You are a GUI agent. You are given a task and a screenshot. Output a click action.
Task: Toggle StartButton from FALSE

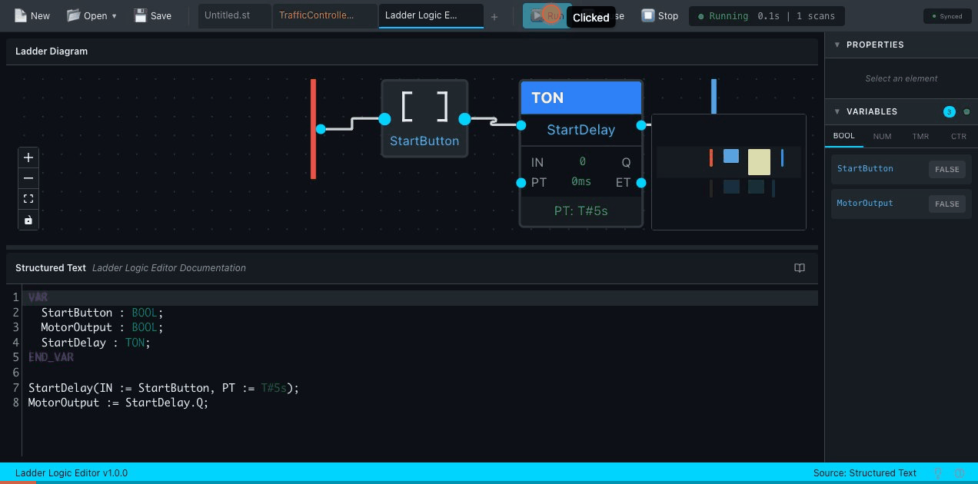[946, 169]
